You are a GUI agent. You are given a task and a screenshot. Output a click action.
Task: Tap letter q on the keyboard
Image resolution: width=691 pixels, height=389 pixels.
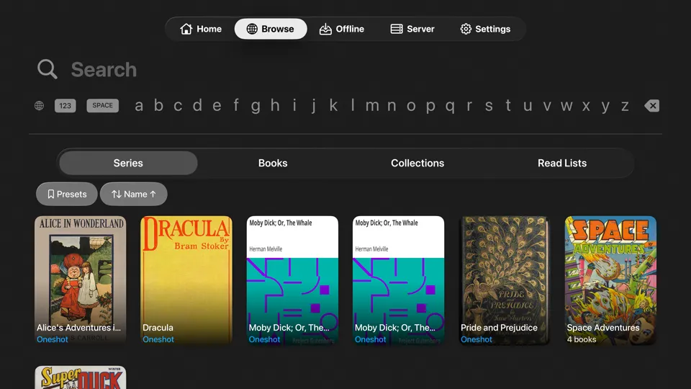pyautogui.click(x=450, y=106)
